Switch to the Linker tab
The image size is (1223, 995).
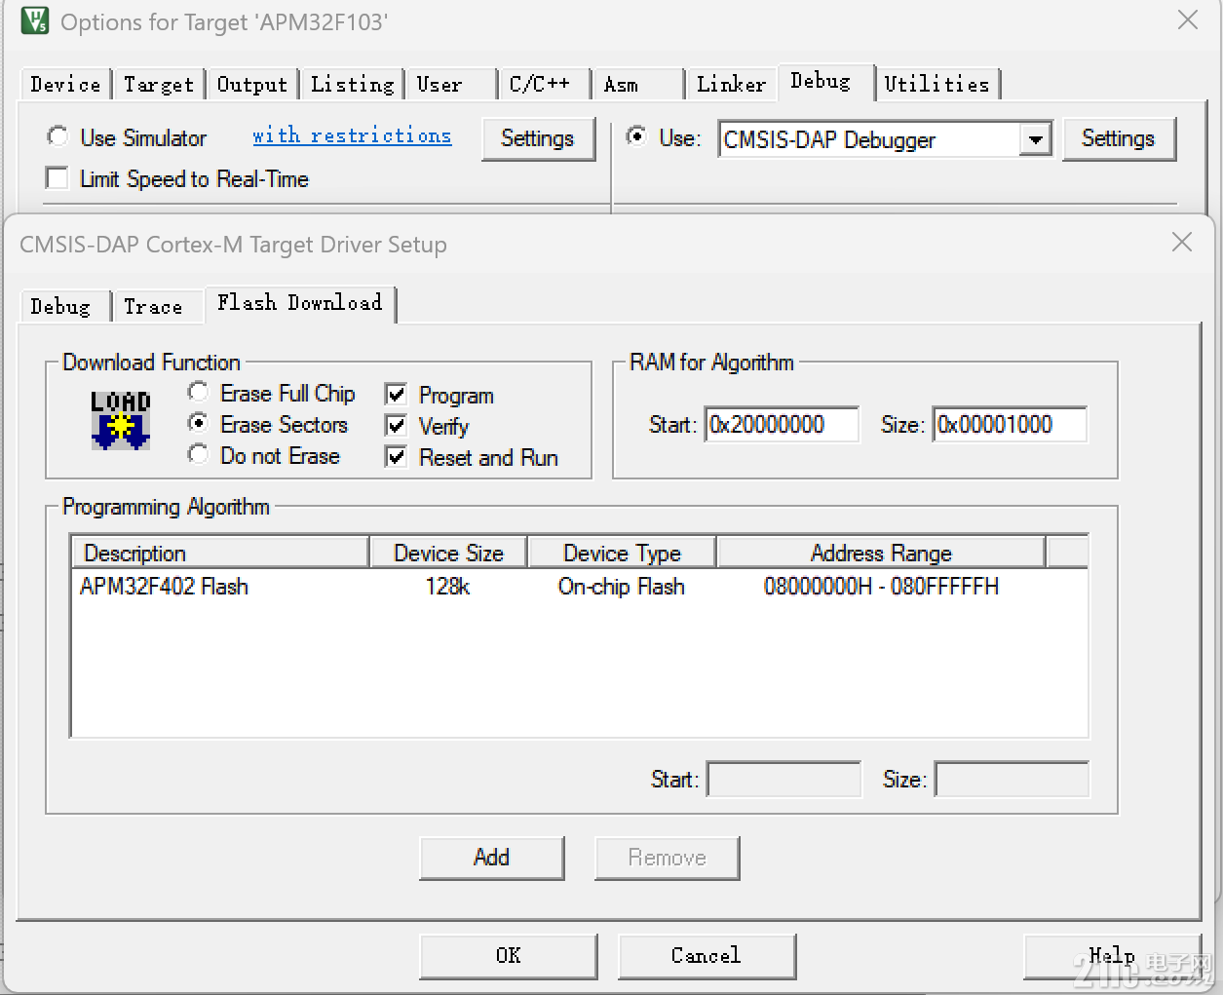click(x=732, y=85)
